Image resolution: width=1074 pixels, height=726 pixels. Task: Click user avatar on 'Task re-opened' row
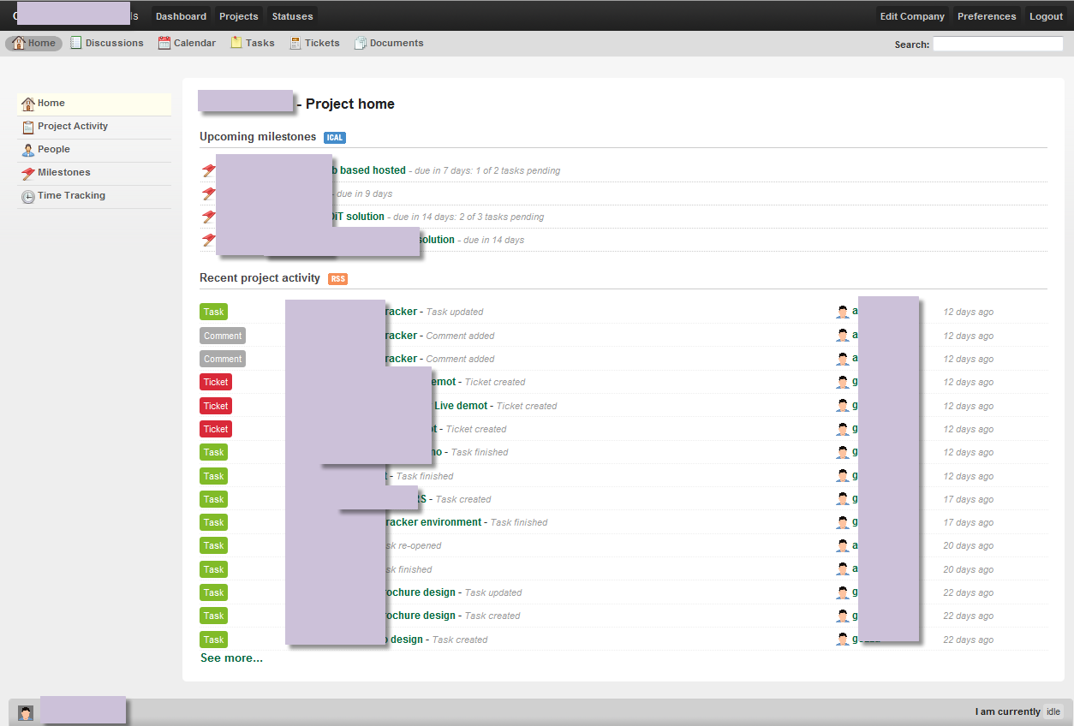[843, 545]
